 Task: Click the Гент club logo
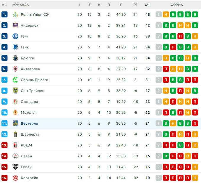(x=15, y=36)
